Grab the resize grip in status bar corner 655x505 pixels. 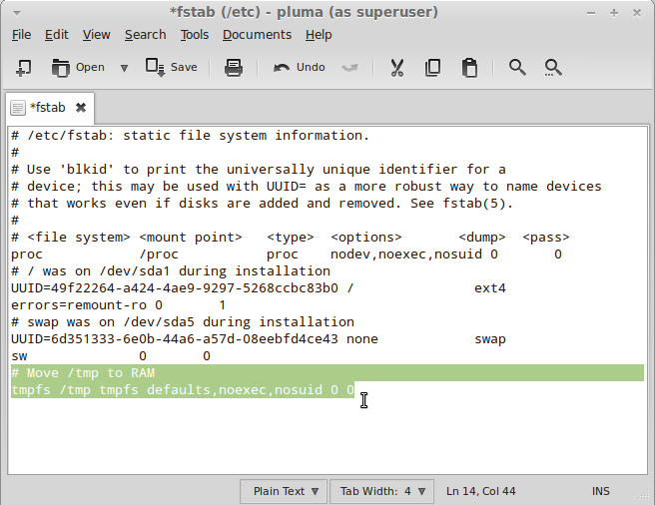point(645,495)
